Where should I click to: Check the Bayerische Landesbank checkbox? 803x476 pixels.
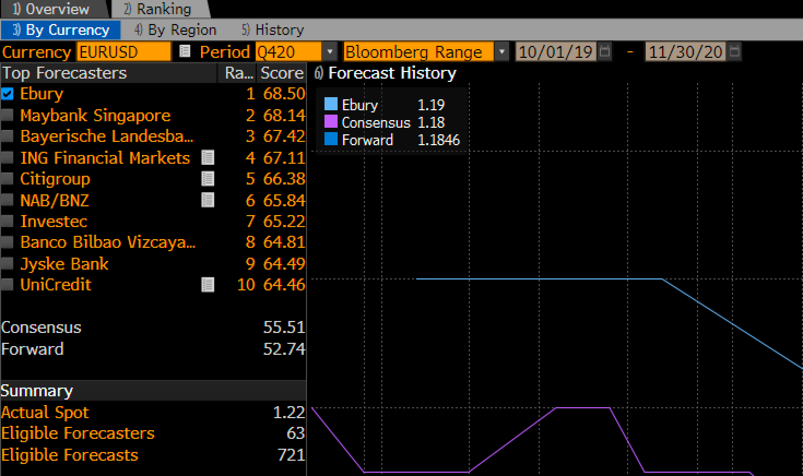pyautogui.click(x=7, y=136)
